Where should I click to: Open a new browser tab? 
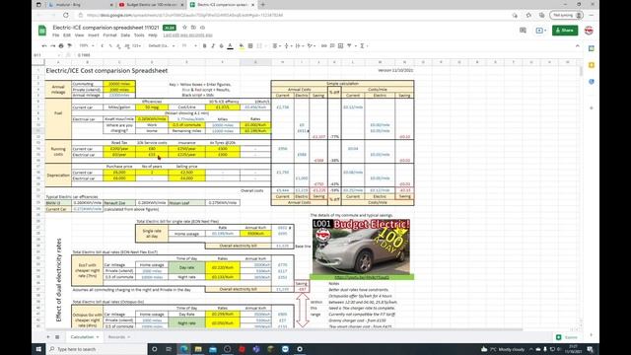[x=263, y=4]
